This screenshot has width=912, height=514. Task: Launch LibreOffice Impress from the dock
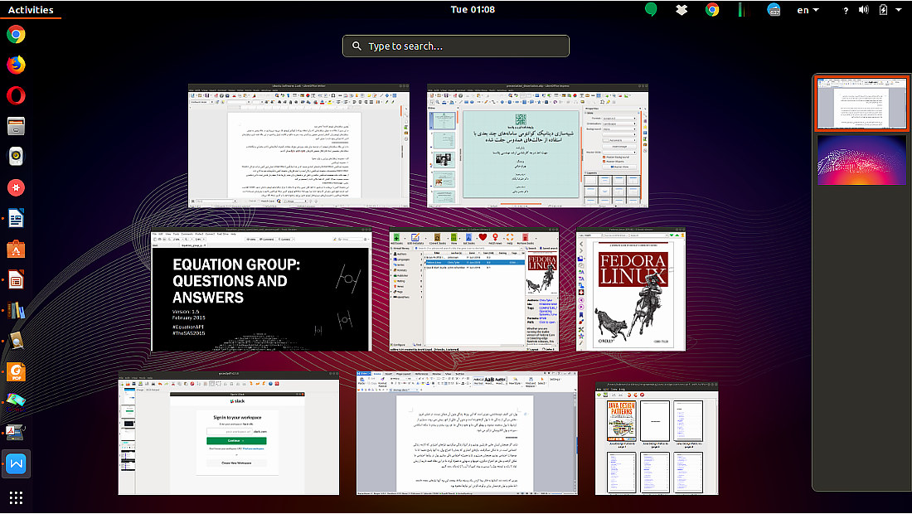coord(16,279)
